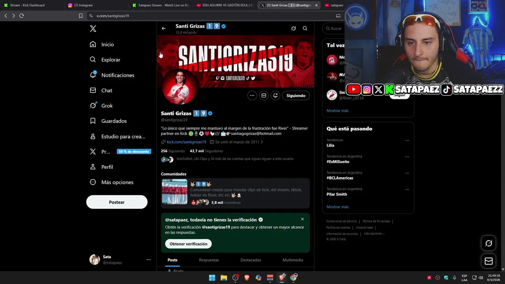This screenshot has height=284, width=505.
Task: Open floating messages envelope button
Action: pos(488,261)
